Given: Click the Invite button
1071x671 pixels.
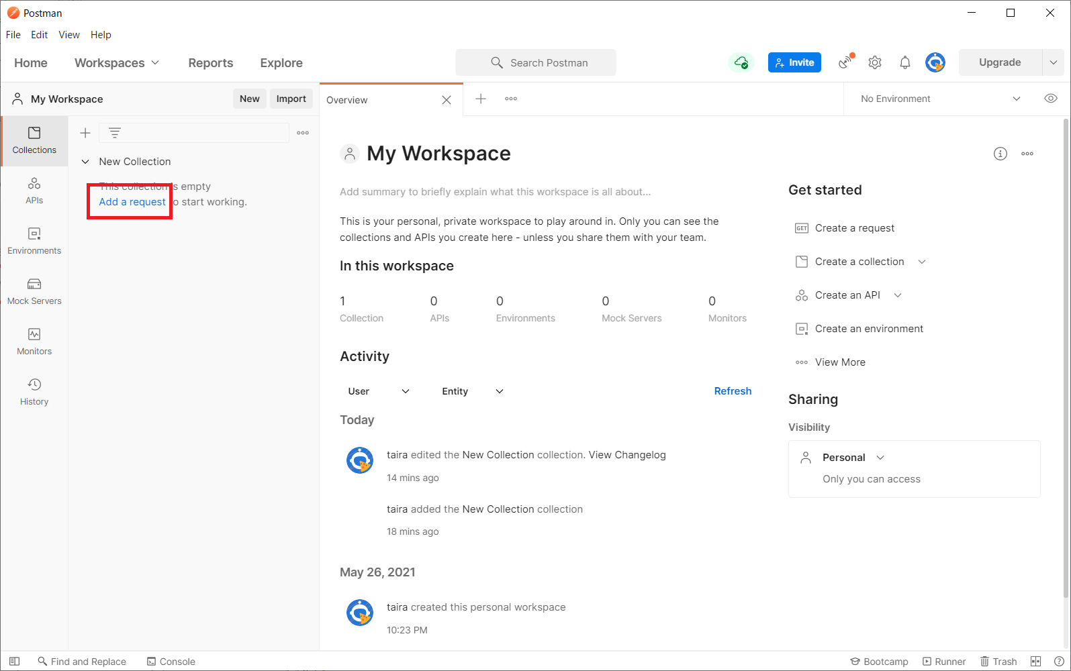Looking at the screenshot, I should (x=794, y=62).
